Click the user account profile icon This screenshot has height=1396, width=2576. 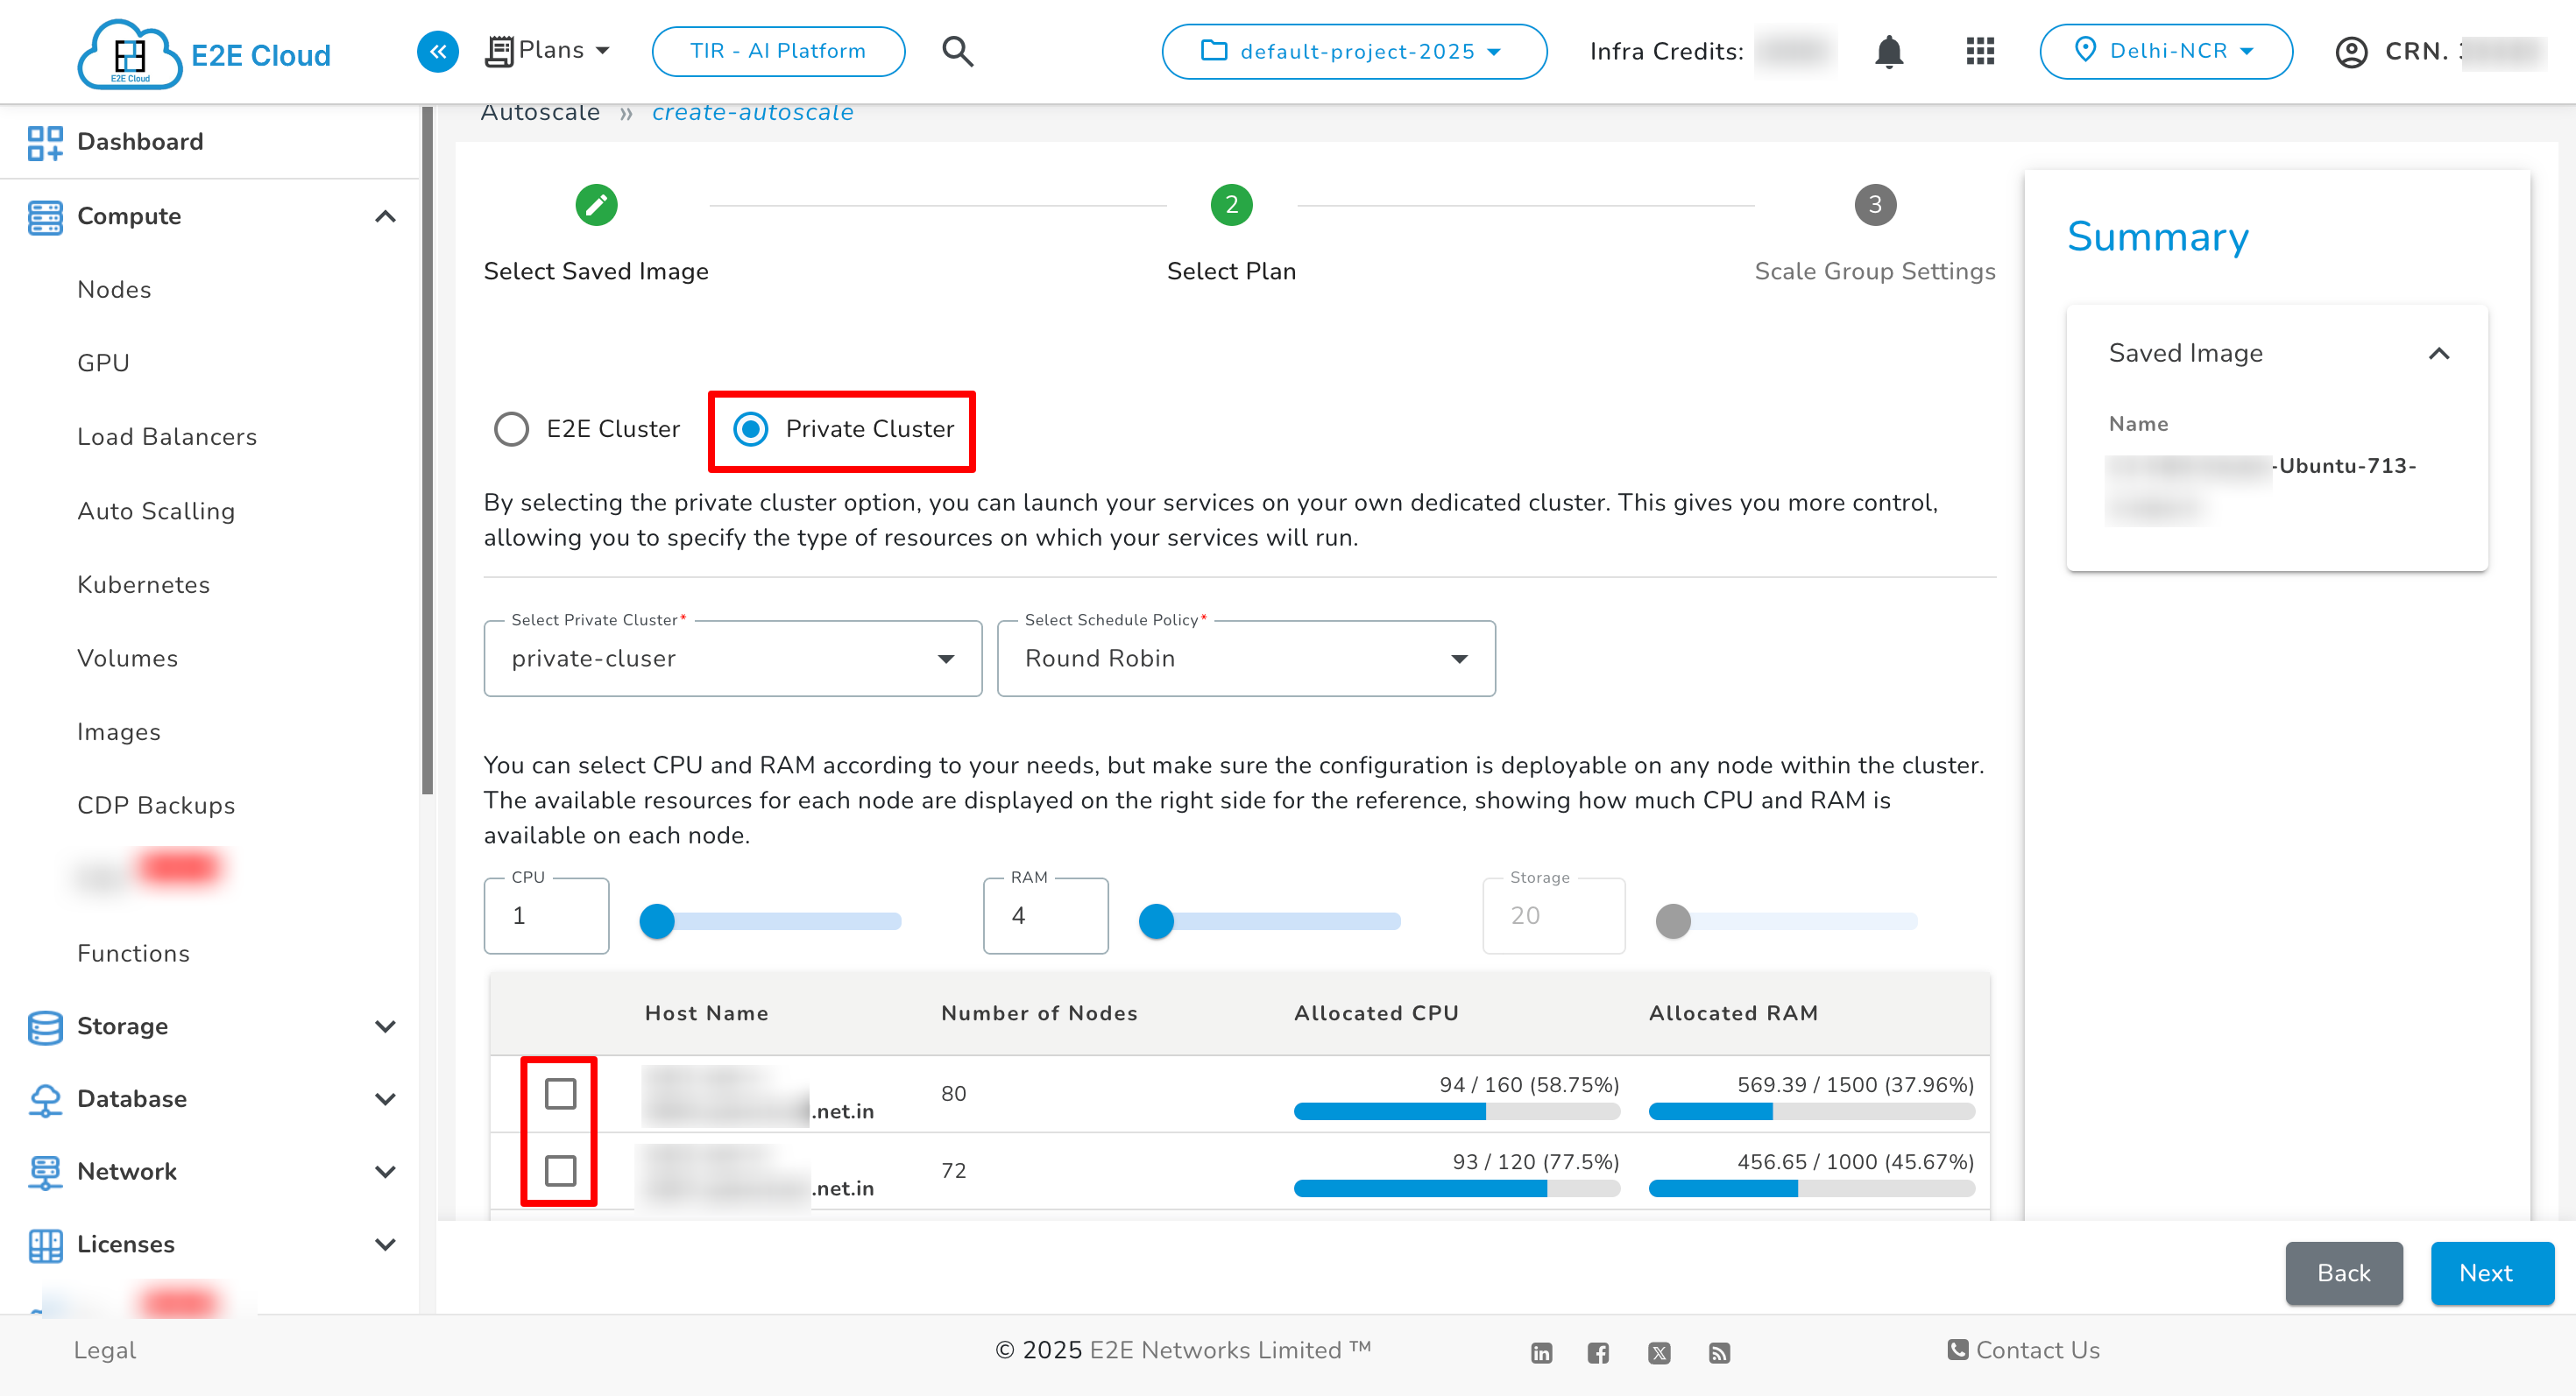pyautogui.click(x=2350, y=52)
